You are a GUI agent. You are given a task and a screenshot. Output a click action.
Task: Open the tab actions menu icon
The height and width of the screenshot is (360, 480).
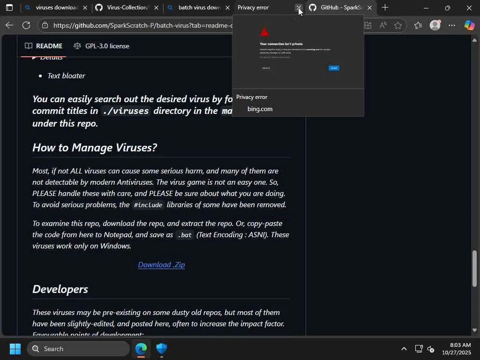pyautogui.click(x=9, y=7)
